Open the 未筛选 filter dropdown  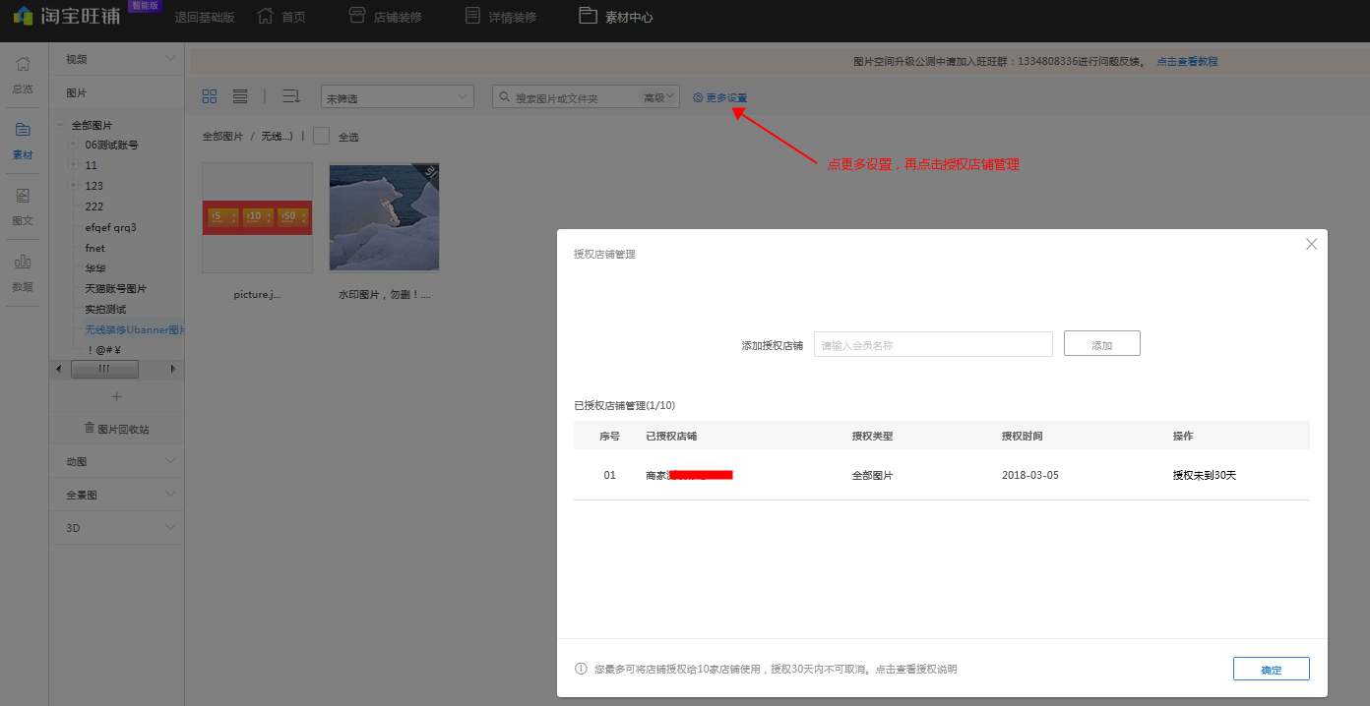[x=397, y=96]
